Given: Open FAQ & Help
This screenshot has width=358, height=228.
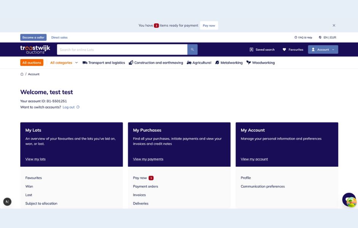Looking at the screenshot, I should coord(303,38).
